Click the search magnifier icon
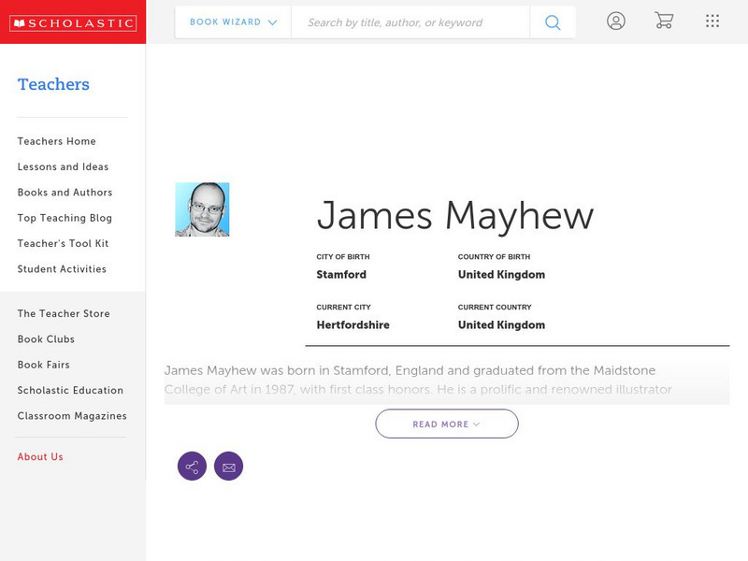The width and height of the screenshot is (748, 561). [x=553, y=21]
